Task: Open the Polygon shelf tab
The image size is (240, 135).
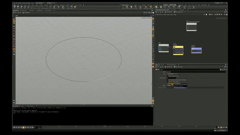Action: click(x=25, y=5)
